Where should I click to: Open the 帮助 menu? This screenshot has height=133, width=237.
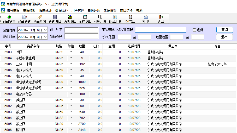(x=139, y=11)
